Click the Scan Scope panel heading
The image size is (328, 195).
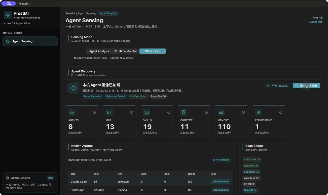(x=254, y=146)
